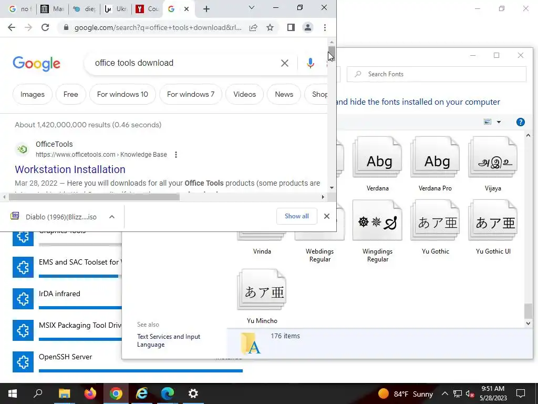Select the Yu Mincho font
538x404 pixels.
(262, 297)
